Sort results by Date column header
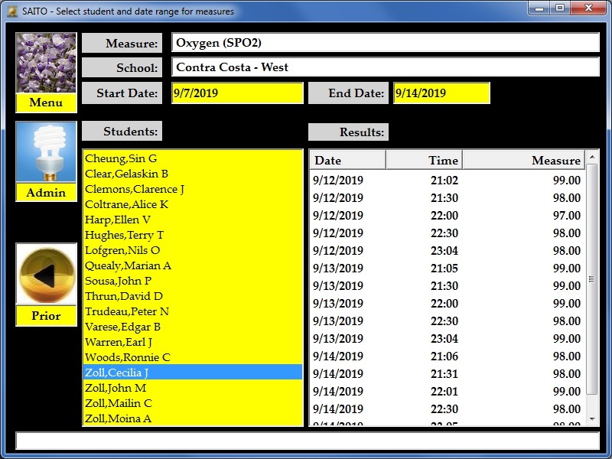 [347, 160]
